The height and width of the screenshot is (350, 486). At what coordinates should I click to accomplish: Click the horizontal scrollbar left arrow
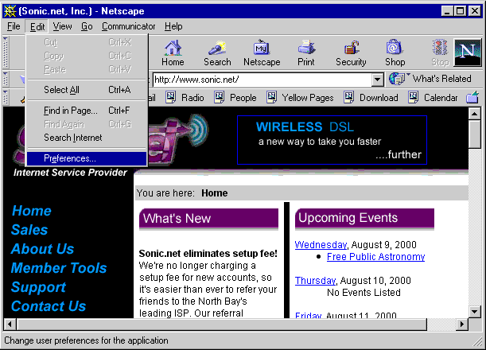coord(10,325)
